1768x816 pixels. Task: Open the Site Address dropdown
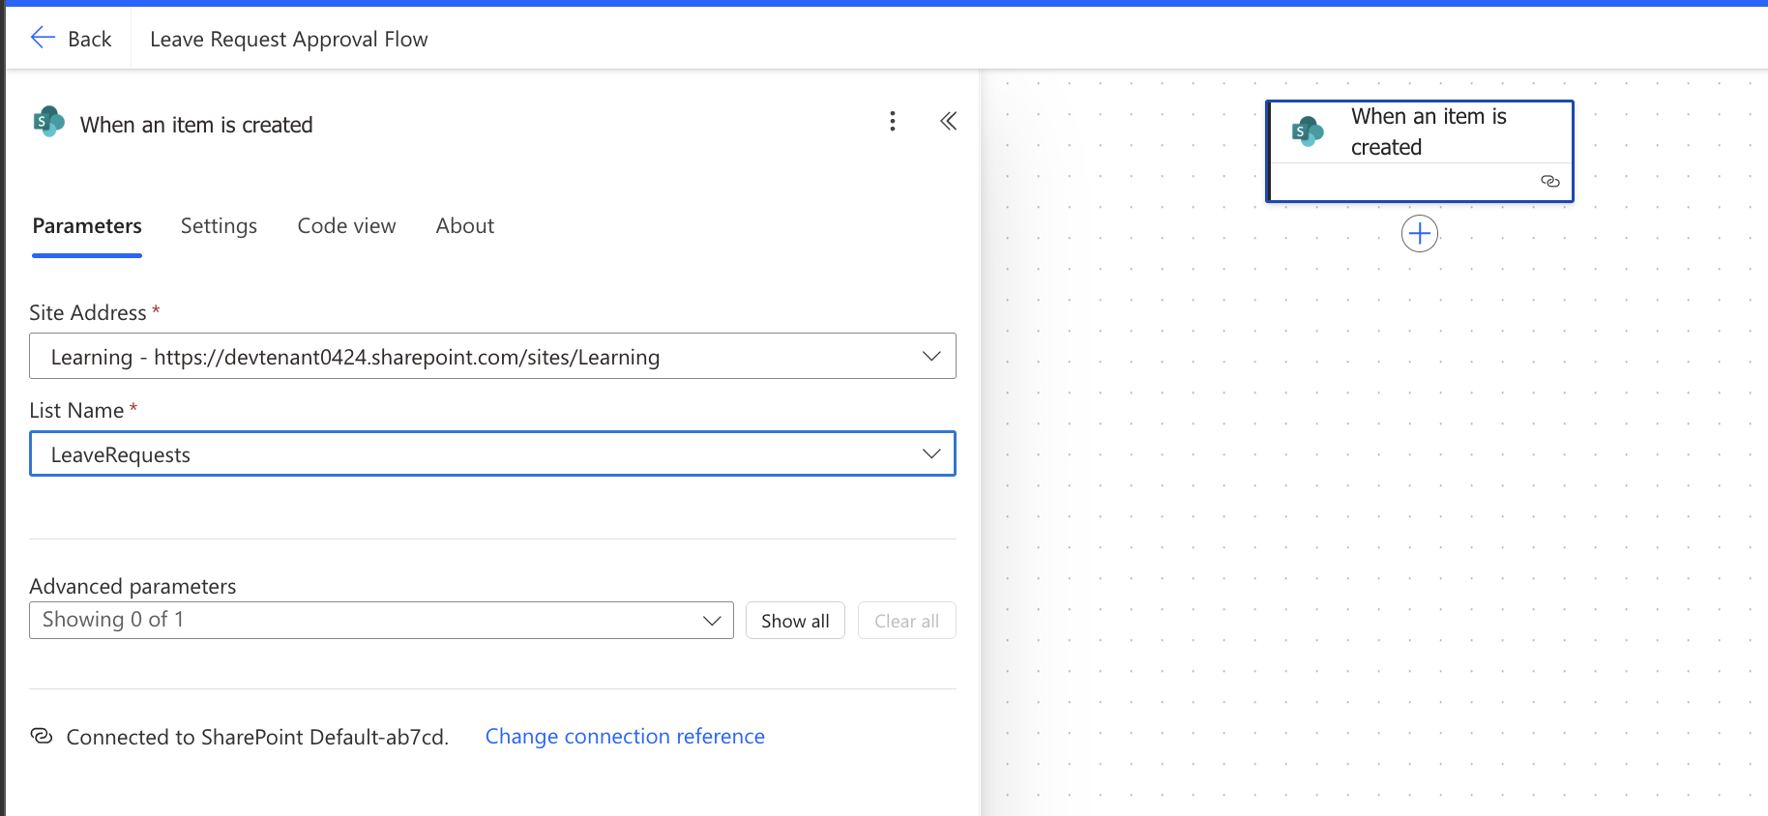click(x=931, y=356)
